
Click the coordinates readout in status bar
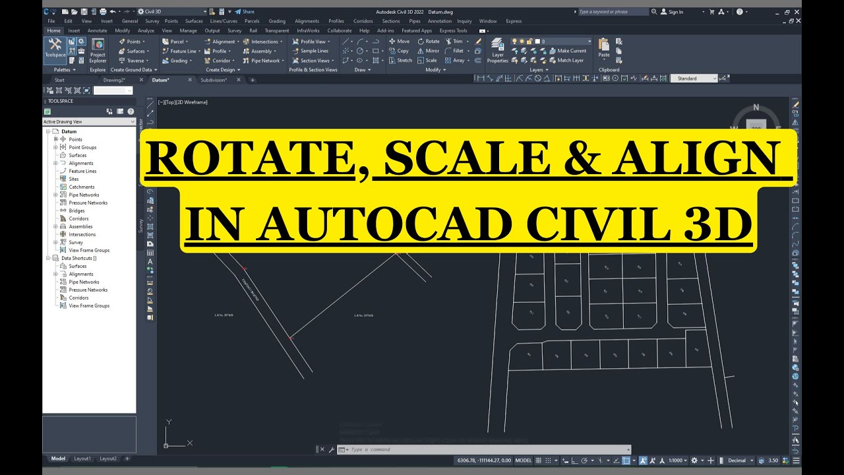pos(484,460)
